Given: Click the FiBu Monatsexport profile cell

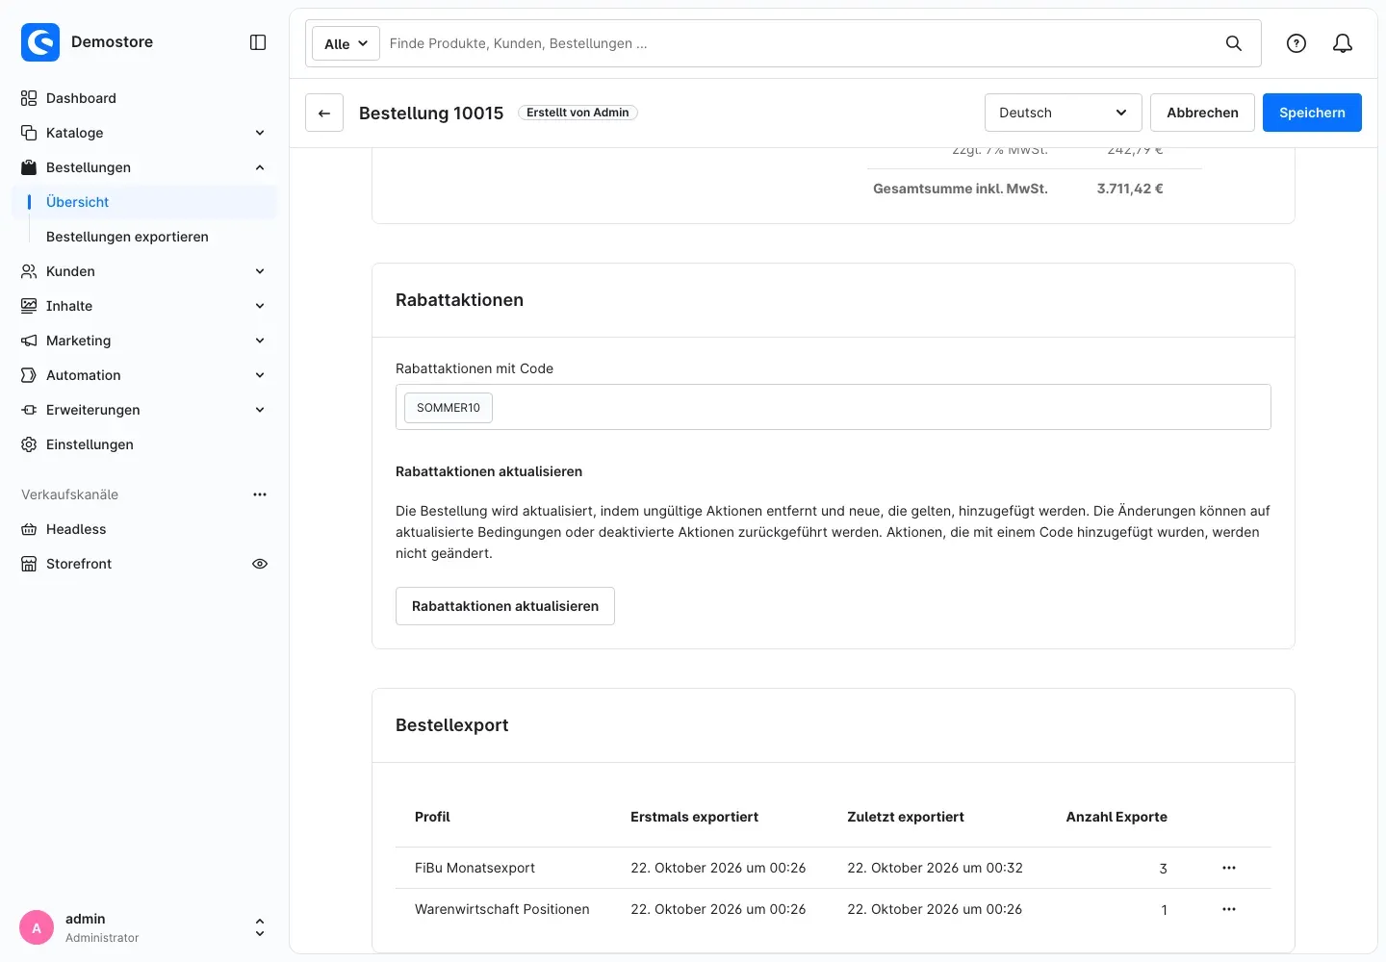Looking at the screenshot, I should tap(475, 868).
